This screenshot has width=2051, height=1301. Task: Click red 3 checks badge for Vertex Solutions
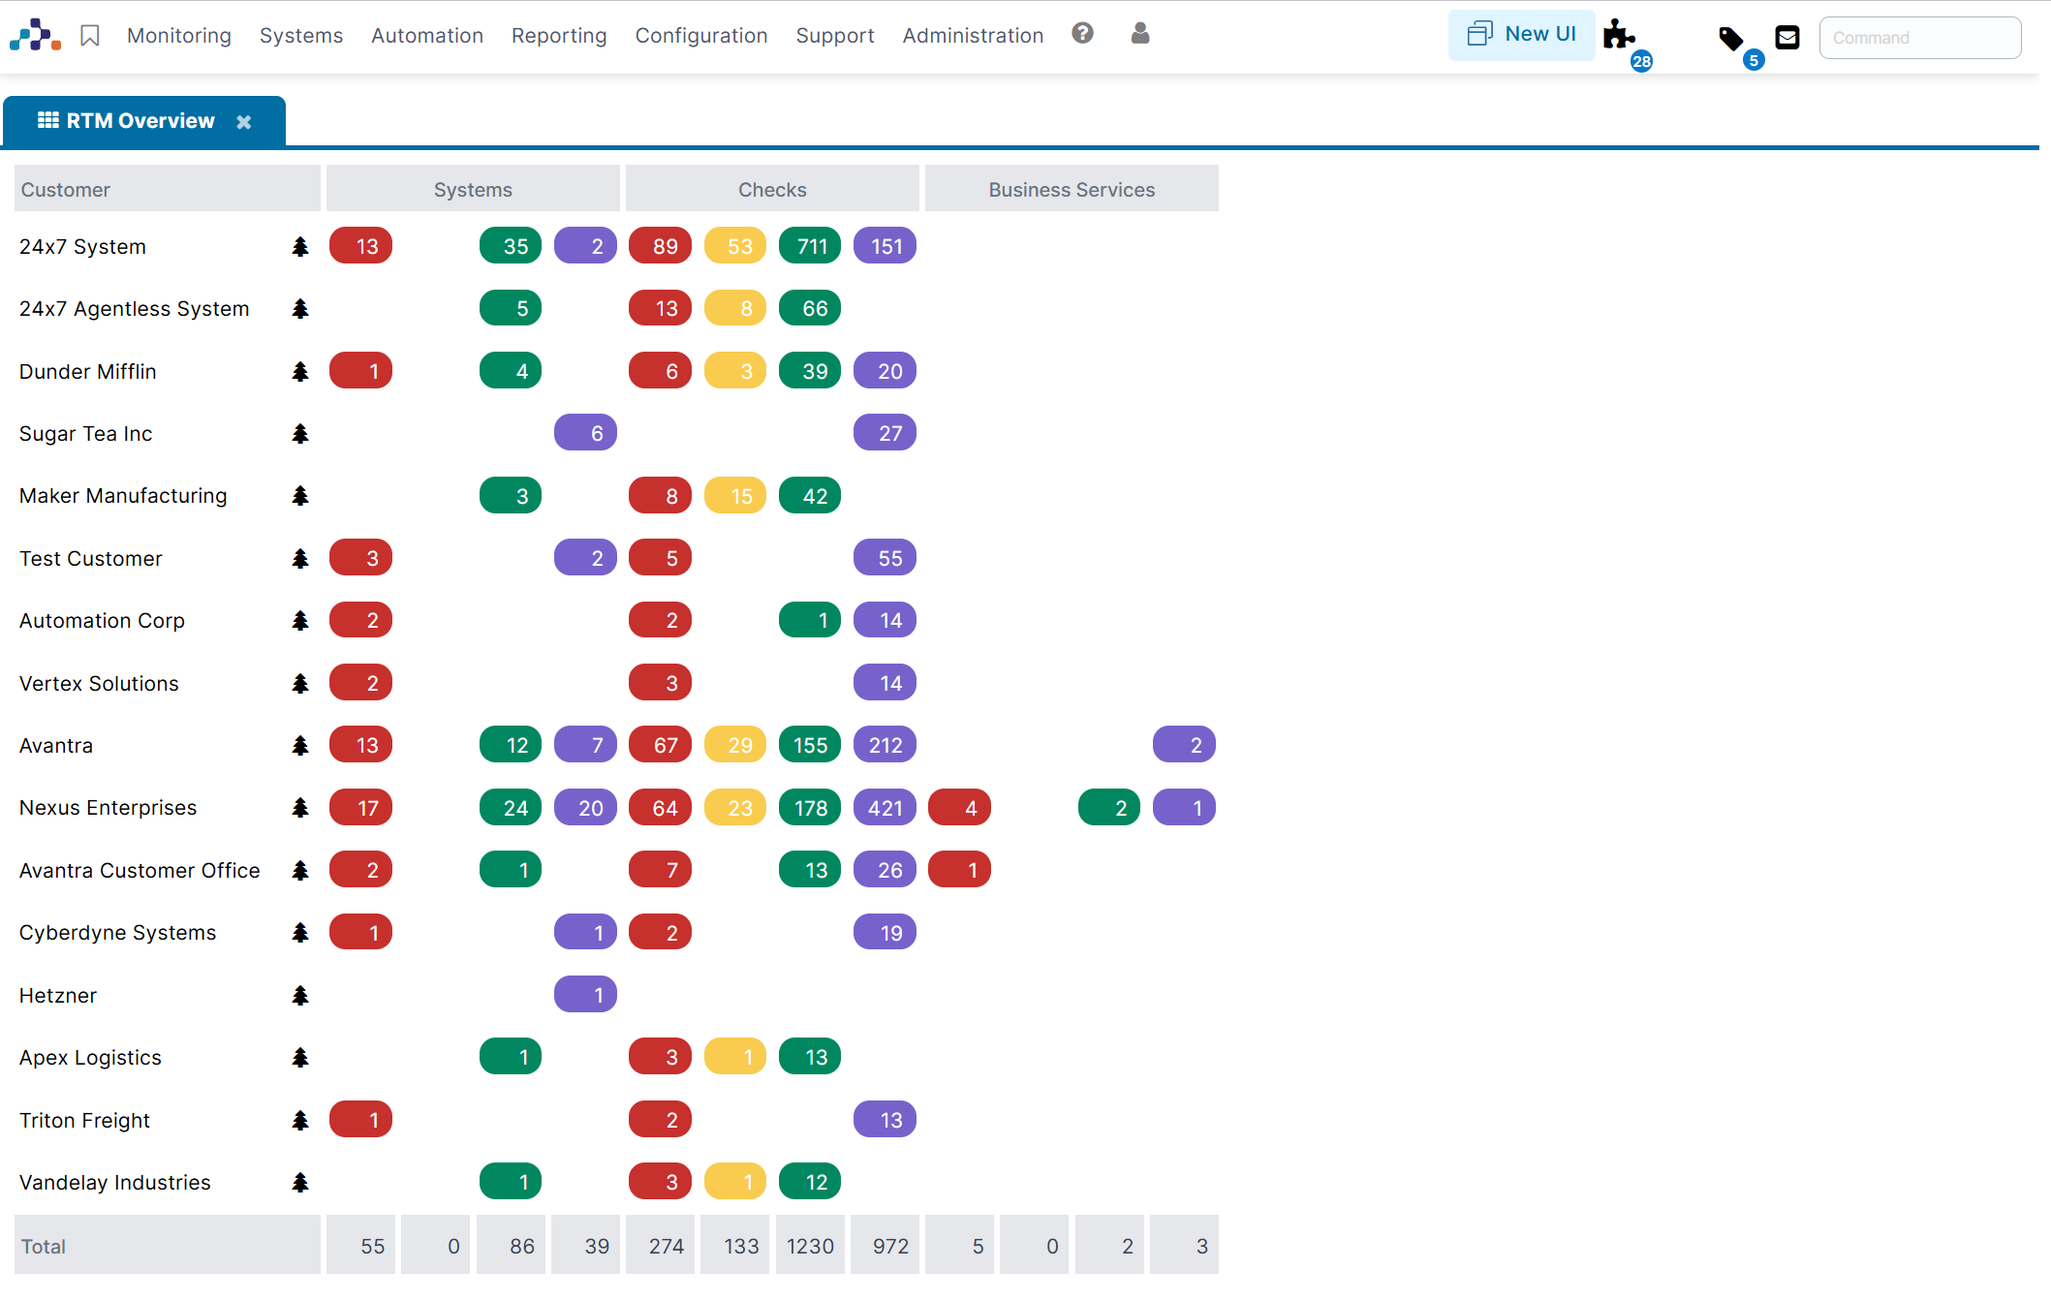click(660, 683)
